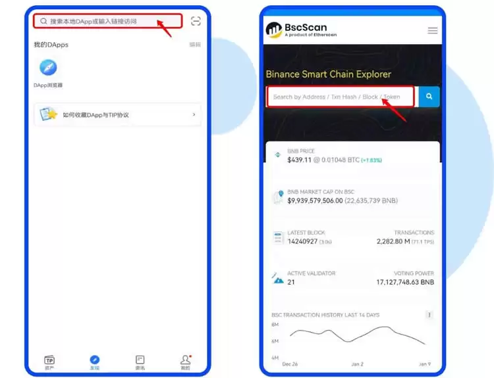Screen dimensions: 494x378
Task: Open latest block 14240927
Action: tap(302, 241)
